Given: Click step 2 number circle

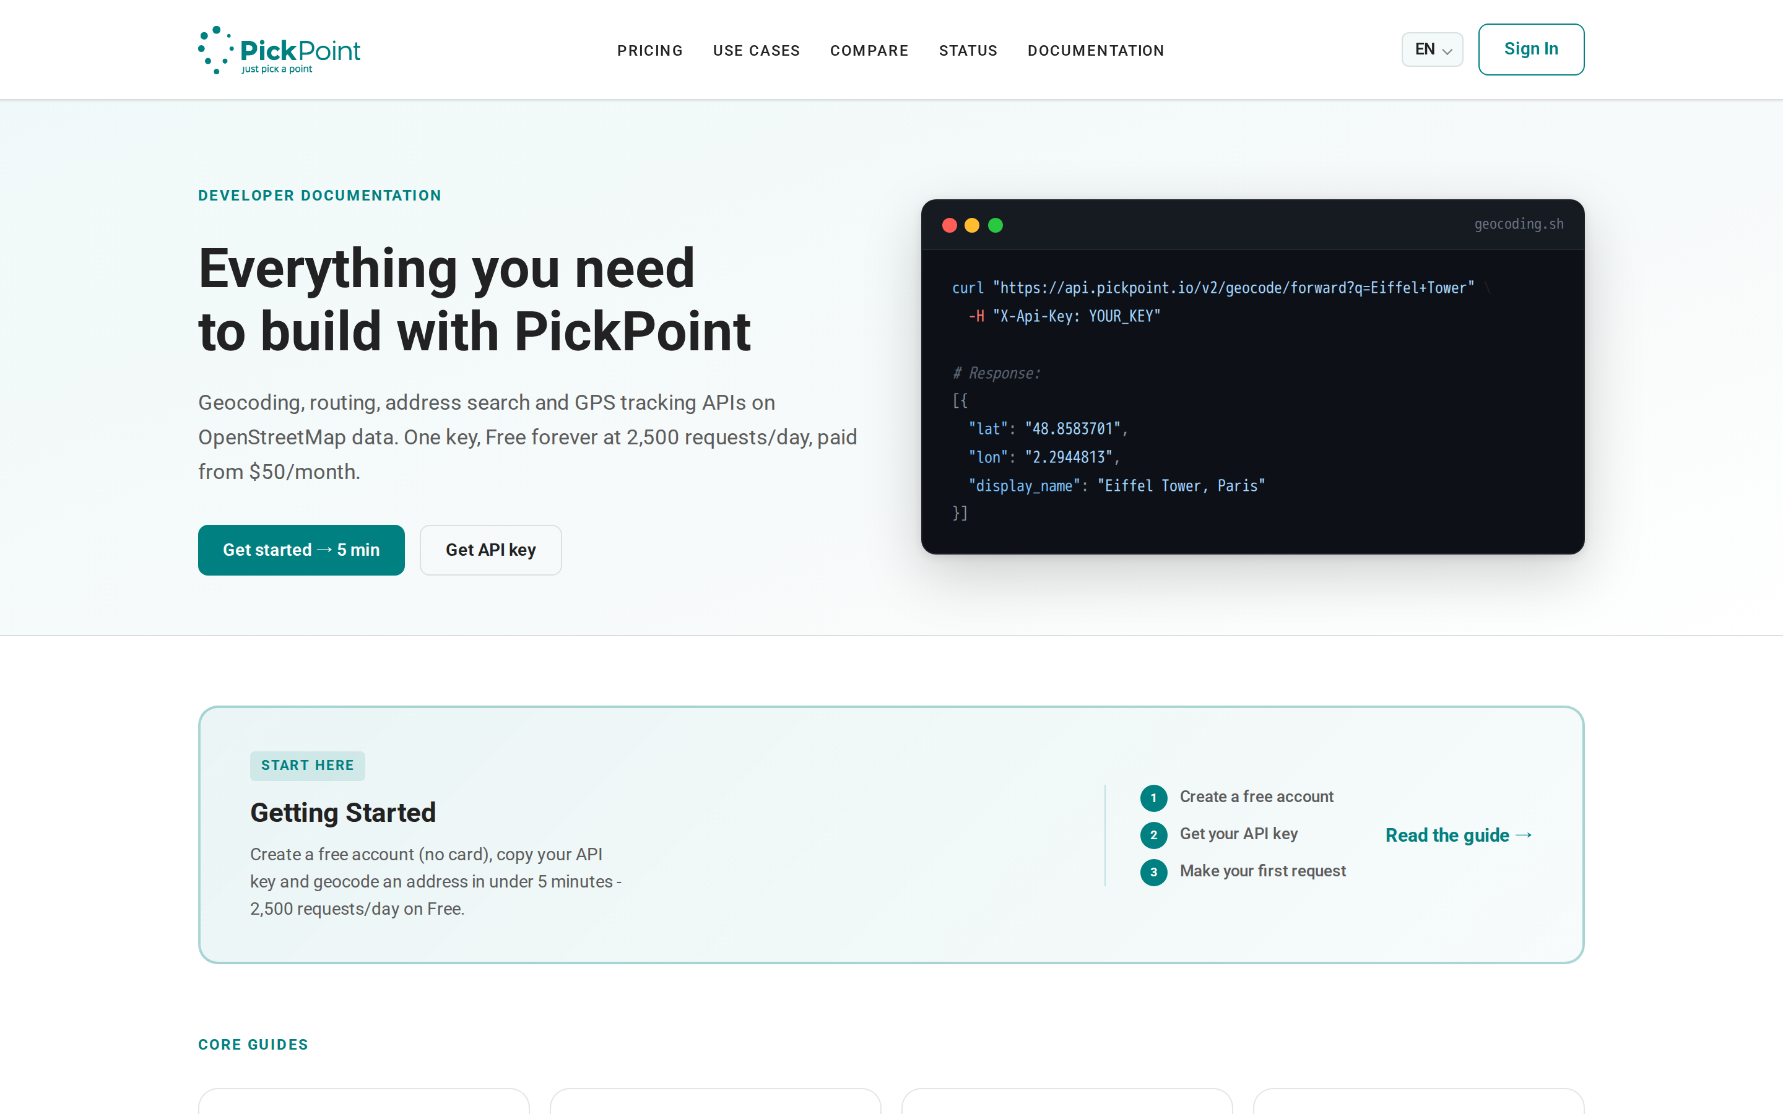Looking at the screenshot, I should 1154,835.
